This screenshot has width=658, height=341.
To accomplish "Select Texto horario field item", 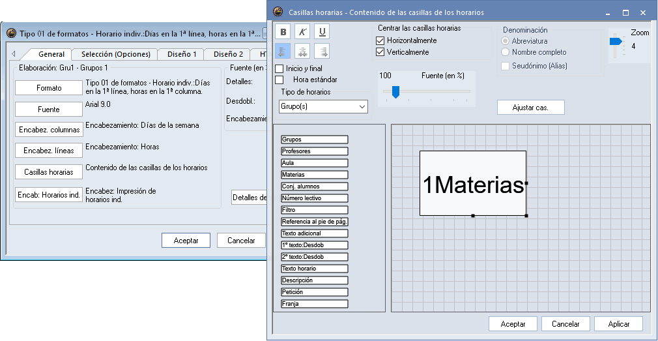I will point(315,269).
